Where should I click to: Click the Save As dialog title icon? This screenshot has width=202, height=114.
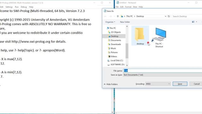105,11
